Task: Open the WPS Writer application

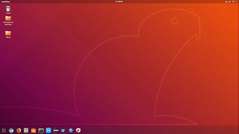Action: click(48, 130)
